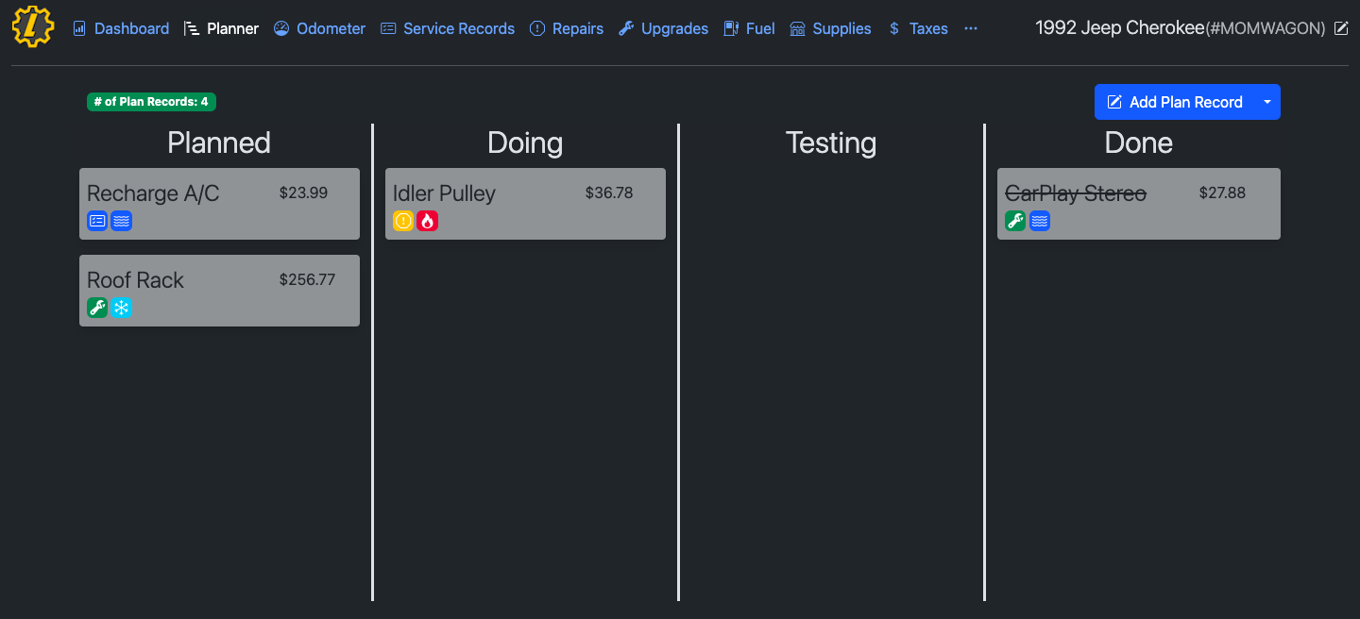1360x619 pixels.
Task: Click the cyan snowflake icon on Roof Rack
Action: [x=121, y=308]
